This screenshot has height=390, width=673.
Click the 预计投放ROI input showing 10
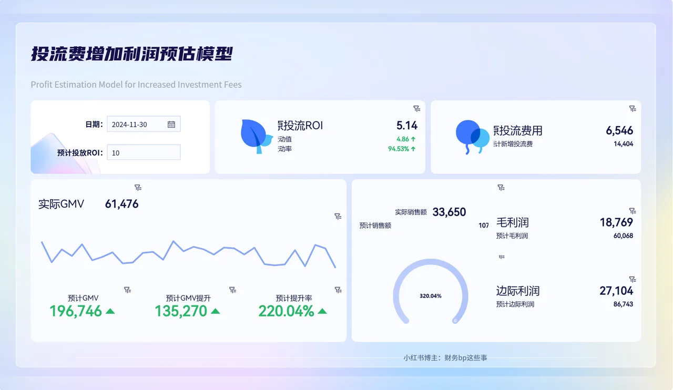[144, 153]
